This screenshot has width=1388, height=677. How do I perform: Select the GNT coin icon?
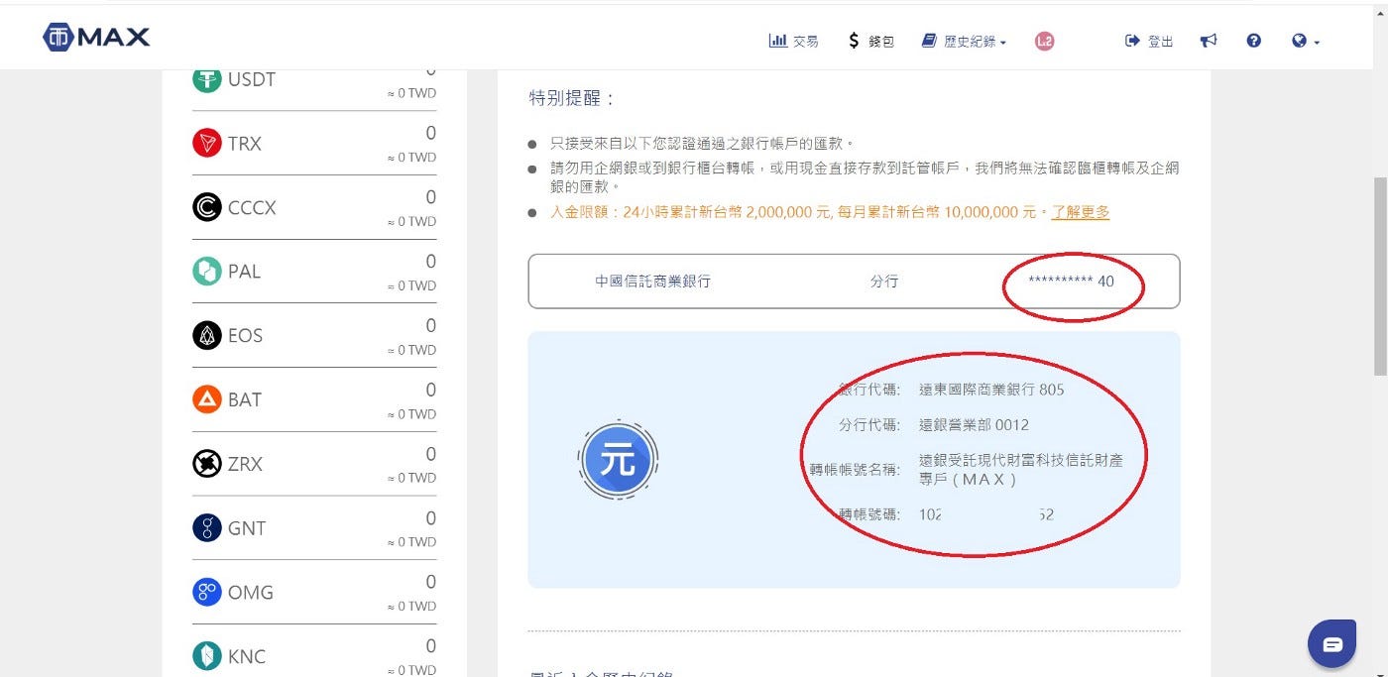[206, 527]
